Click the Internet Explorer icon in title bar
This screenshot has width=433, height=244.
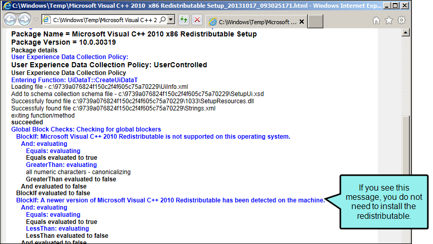[x=7, y=6]
